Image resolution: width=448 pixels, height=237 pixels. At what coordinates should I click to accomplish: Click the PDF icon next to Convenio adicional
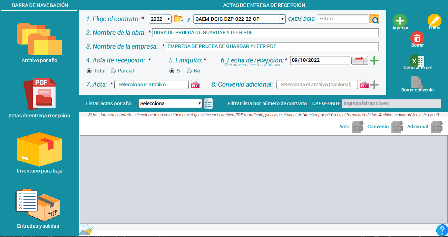(364, 84)
